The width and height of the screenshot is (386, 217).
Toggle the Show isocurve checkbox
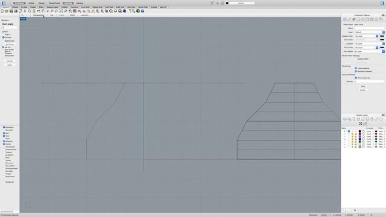point(356,78)
